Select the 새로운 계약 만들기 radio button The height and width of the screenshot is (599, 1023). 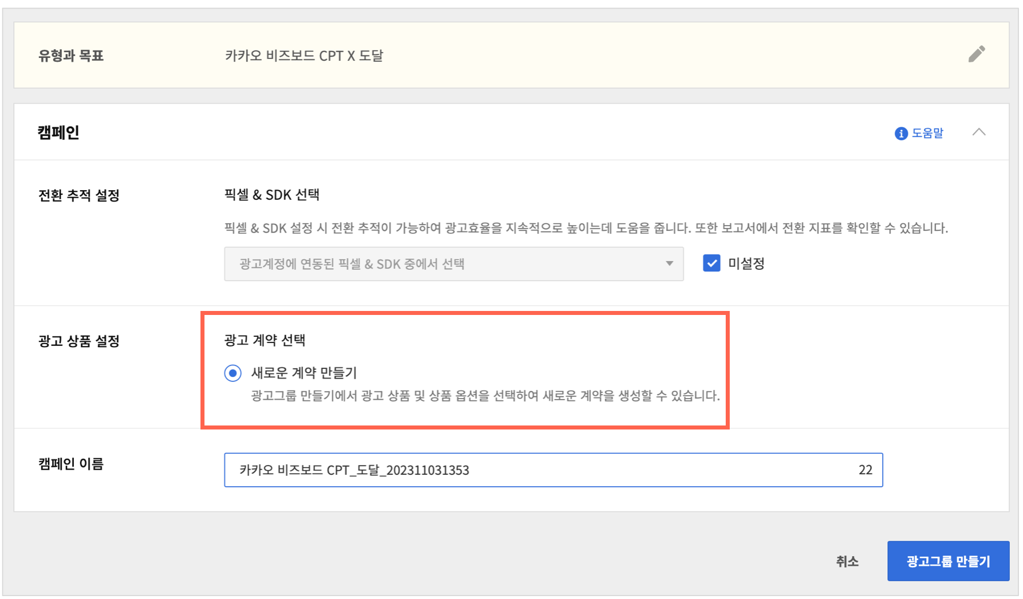tap(233, 373)
